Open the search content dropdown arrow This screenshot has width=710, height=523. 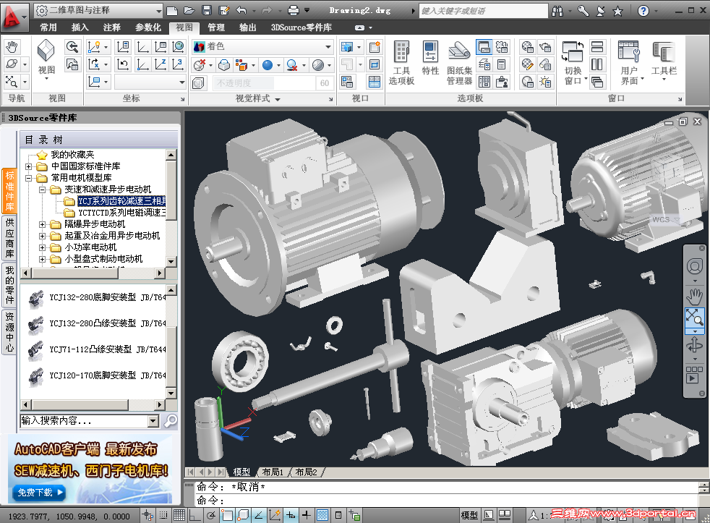(x=153, y=421)
